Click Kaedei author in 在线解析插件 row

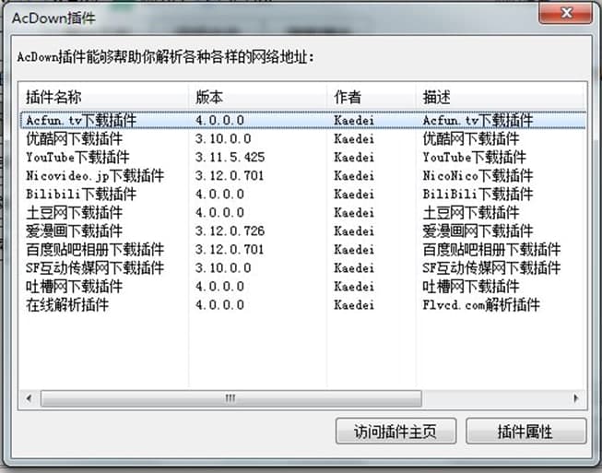coord(354,304)
